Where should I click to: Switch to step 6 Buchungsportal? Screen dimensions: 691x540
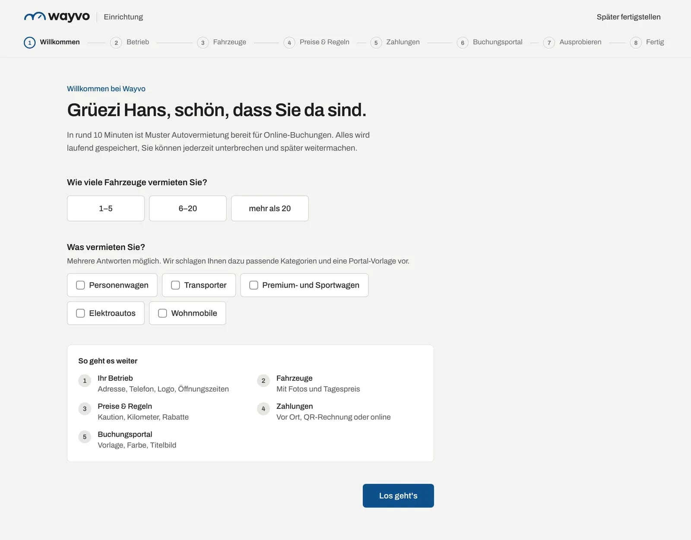click(x=490, y=42)
